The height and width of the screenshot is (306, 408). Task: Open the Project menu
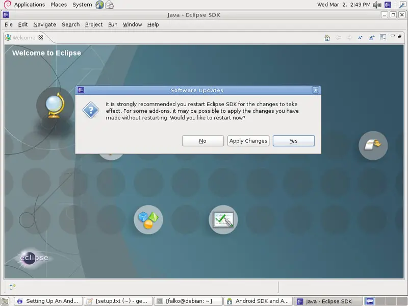(x=94, y=24)
